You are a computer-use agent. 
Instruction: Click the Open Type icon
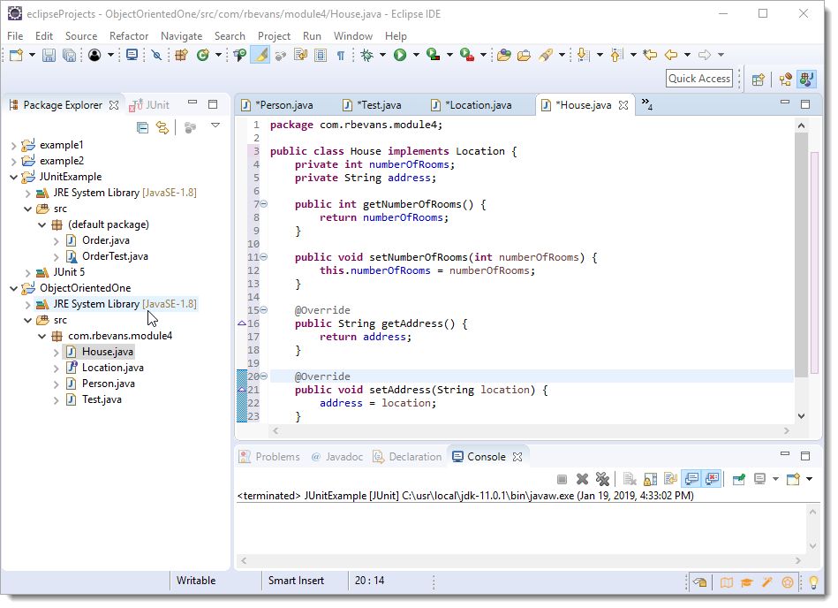click(x=240, y=55)
